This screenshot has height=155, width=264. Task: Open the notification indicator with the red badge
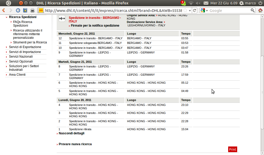(x=183, y=3)
